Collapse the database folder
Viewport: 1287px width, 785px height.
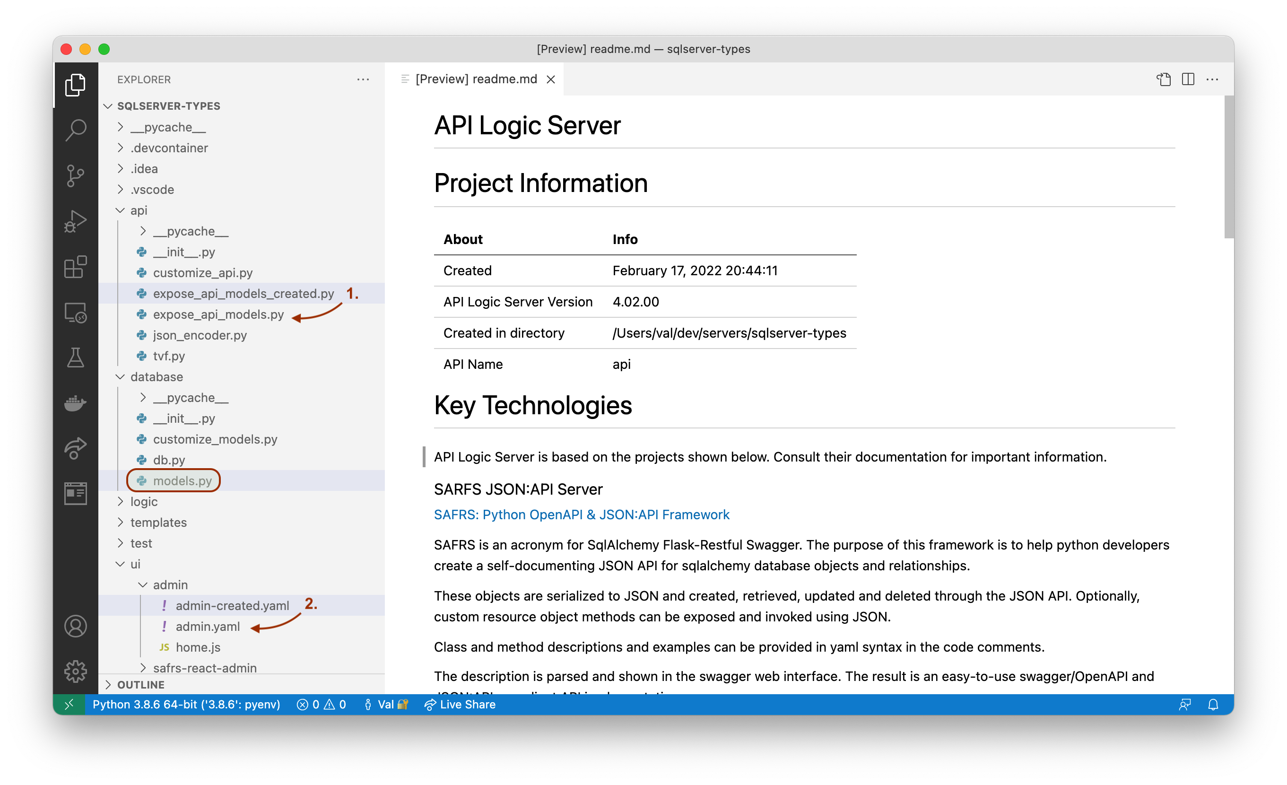pos(241,376)
